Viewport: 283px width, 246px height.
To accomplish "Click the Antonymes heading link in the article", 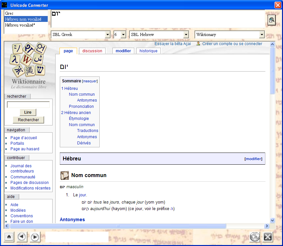I will click(72, 220).
